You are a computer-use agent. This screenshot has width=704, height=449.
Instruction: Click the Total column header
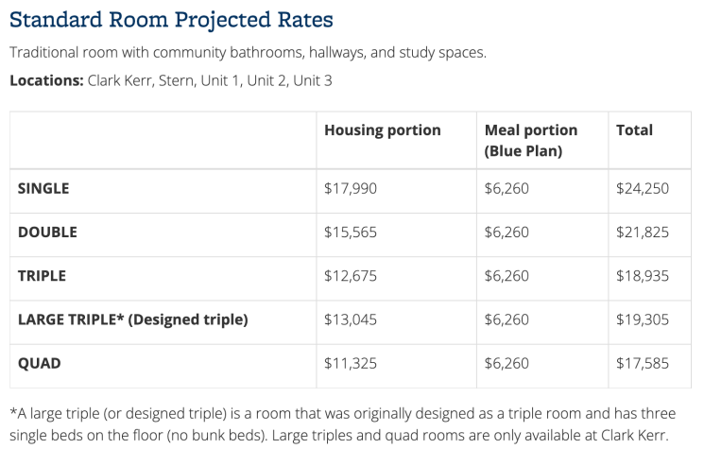[634, 130]
